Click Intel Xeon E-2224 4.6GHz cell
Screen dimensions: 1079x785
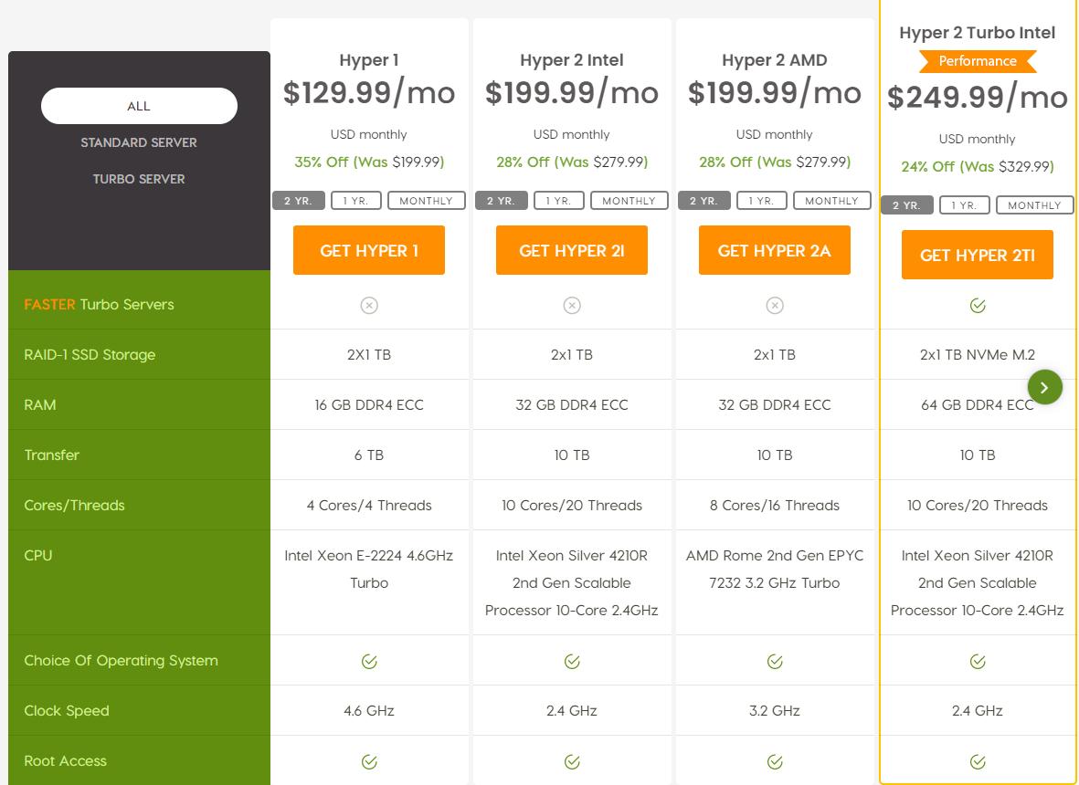click(369, 570)
